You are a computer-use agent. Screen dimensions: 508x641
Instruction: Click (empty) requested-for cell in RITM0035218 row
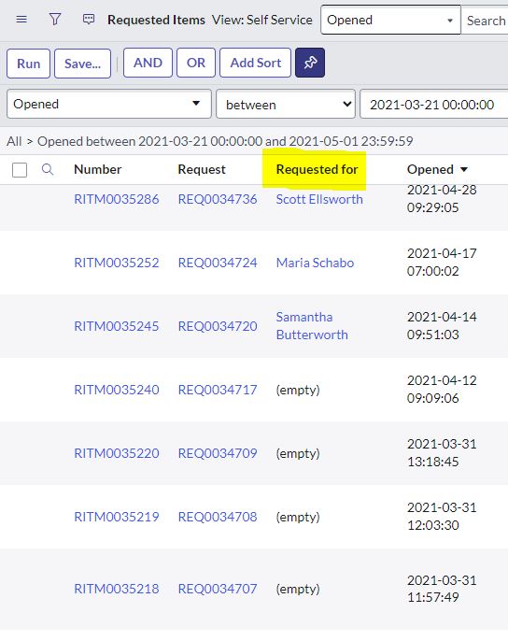(x=298, y=589)
